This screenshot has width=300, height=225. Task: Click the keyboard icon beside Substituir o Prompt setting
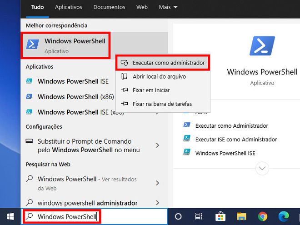(29, 141)
